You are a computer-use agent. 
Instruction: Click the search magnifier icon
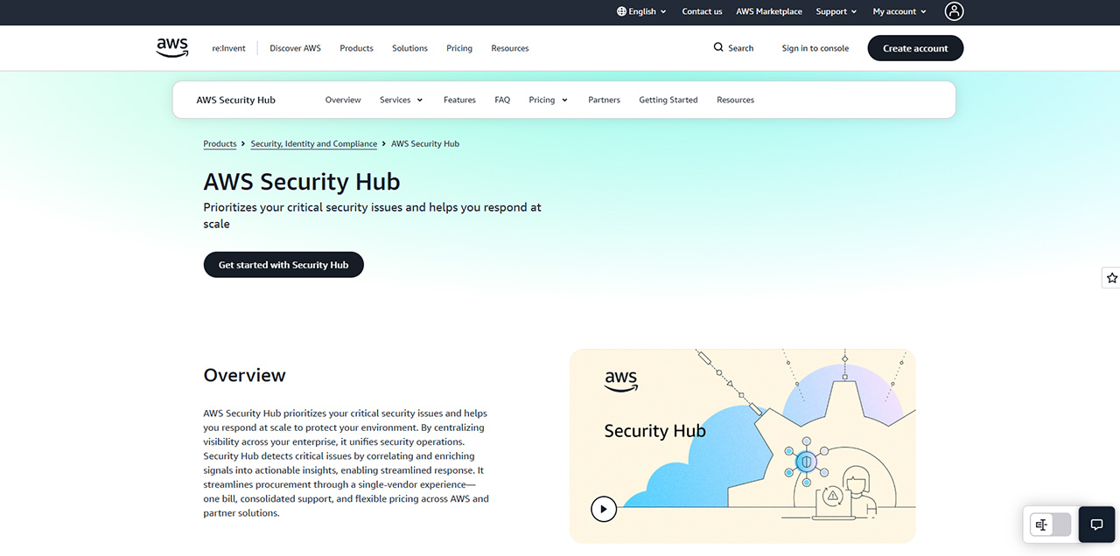click(718, 47)
